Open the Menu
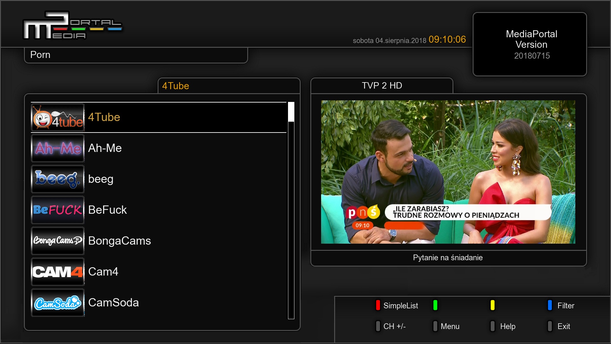 click(450, 326)
